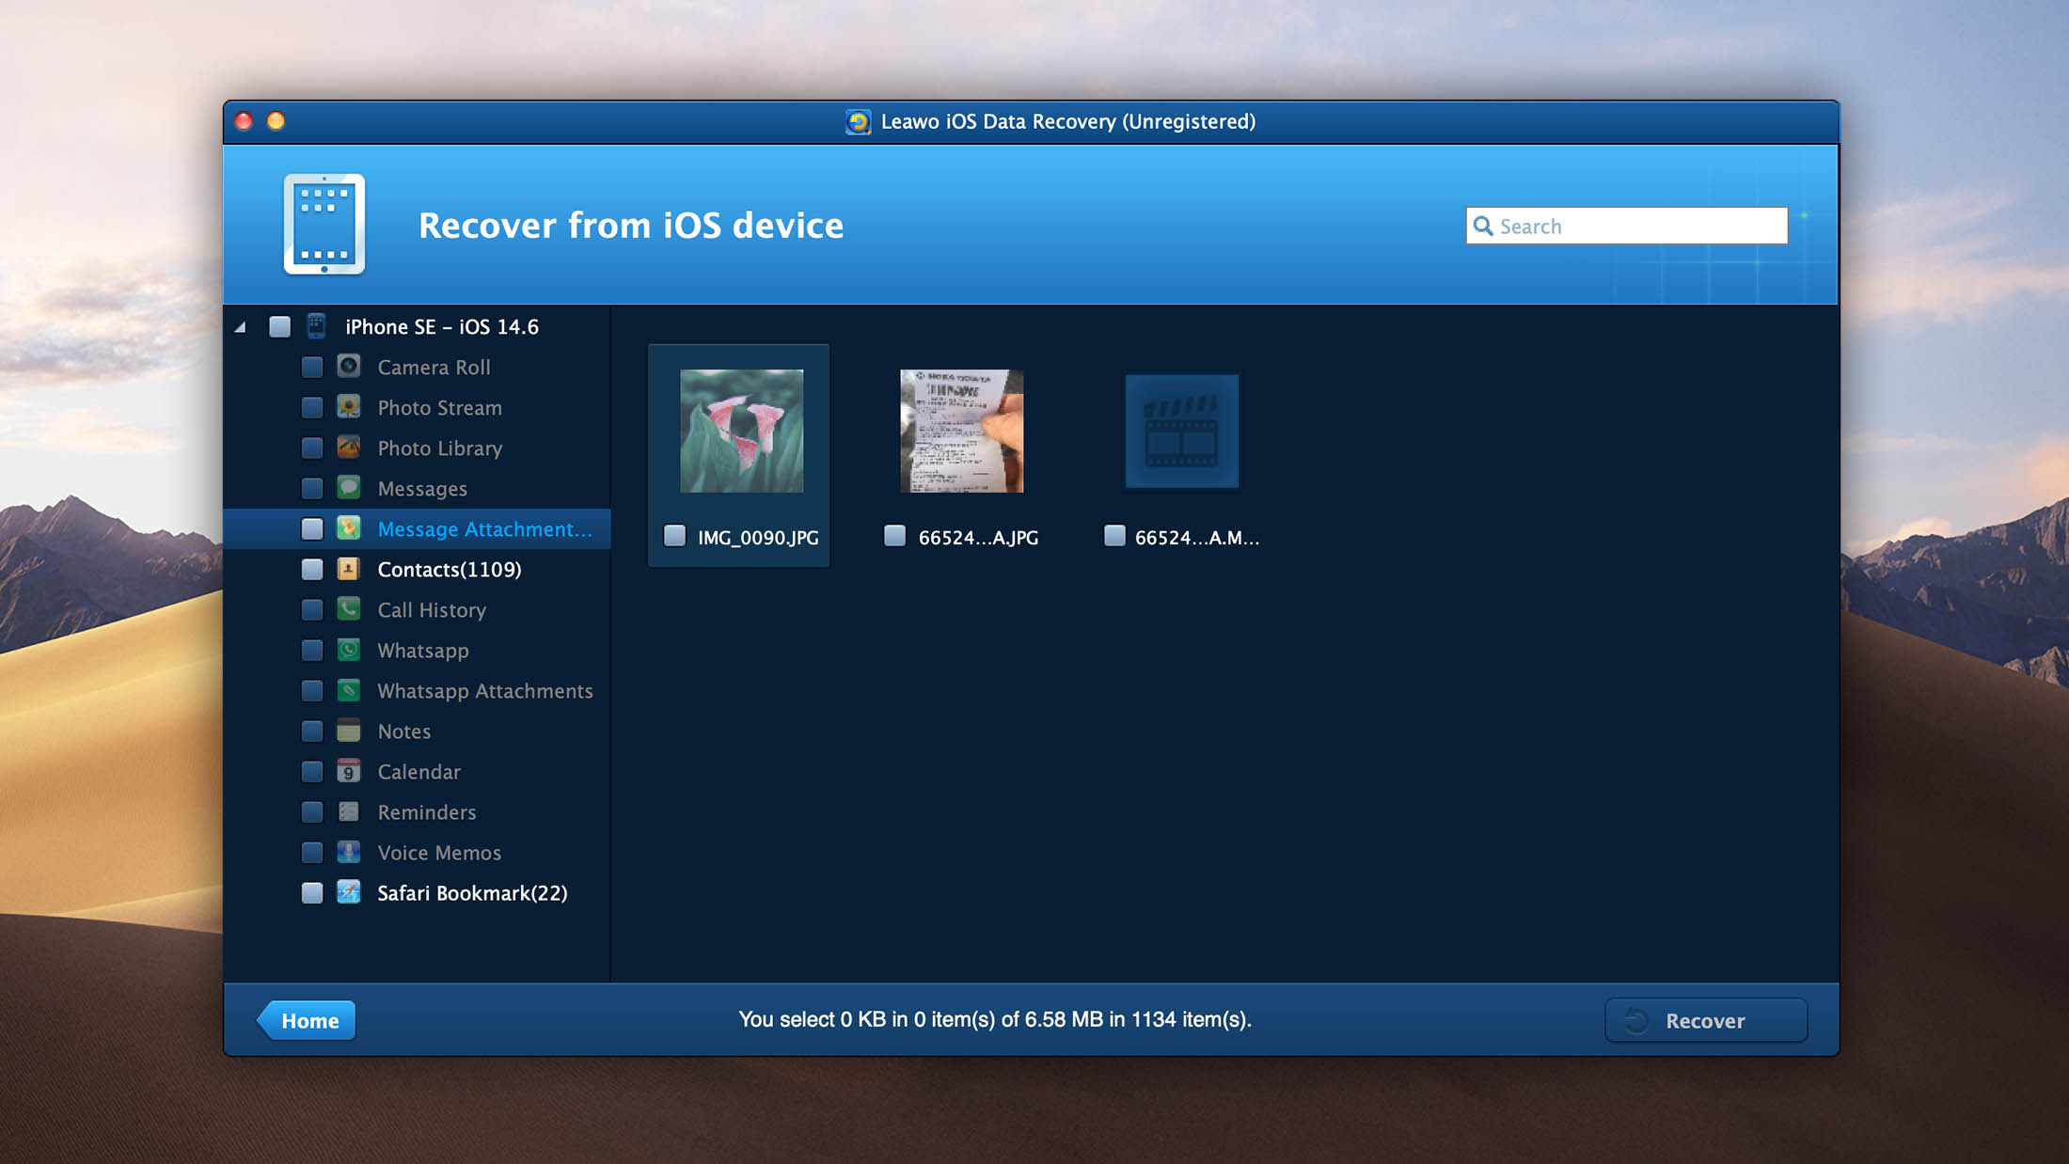Check the Safari Bookmark(22) checkbox

click(x=312, y=892)
